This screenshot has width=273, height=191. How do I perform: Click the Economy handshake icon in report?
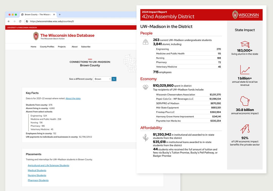[x=146, y=87]
